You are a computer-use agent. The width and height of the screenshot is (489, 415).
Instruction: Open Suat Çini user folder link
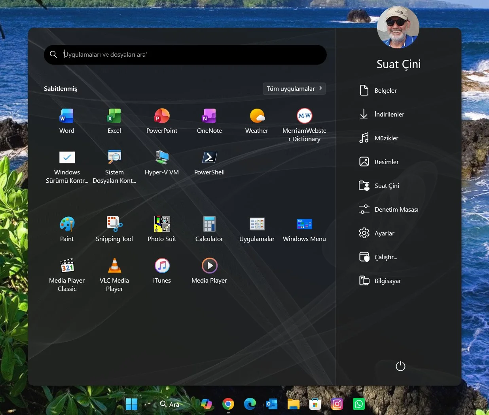click(379, 186)
